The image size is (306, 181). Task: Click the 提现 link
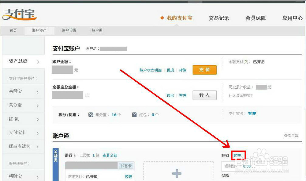[170, 70]
